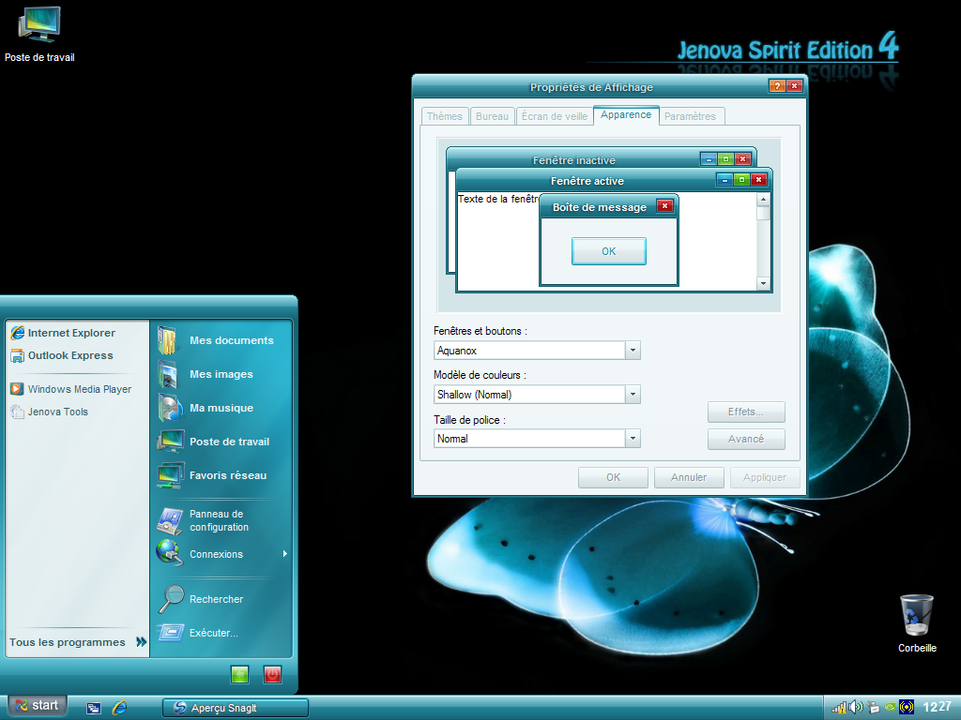Switch to the Thèmes tab
Screen dimensions: 961x720
(x=444, y=116)
